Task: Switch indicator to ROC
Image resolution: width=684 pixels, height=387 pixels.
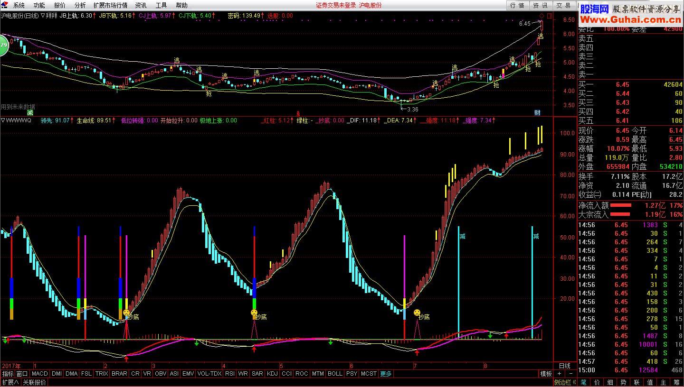Action: tap(302, 374)
